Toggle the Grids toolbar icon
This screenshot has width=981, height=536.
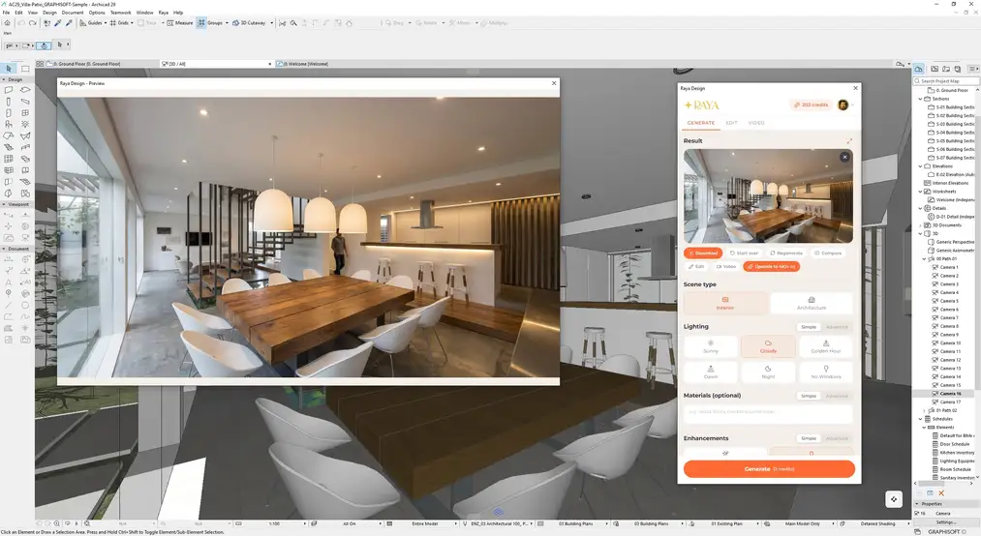[113, 22]
